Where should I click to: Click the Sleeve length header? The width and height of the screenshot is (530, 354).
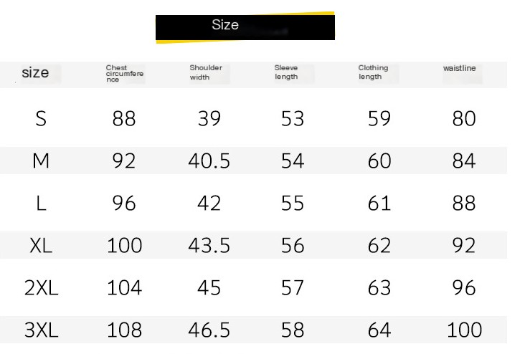(x=286, y=72)
